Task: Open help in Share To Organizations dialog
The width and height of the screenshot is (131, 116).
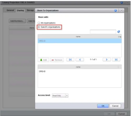Action: tap(115, 10)
